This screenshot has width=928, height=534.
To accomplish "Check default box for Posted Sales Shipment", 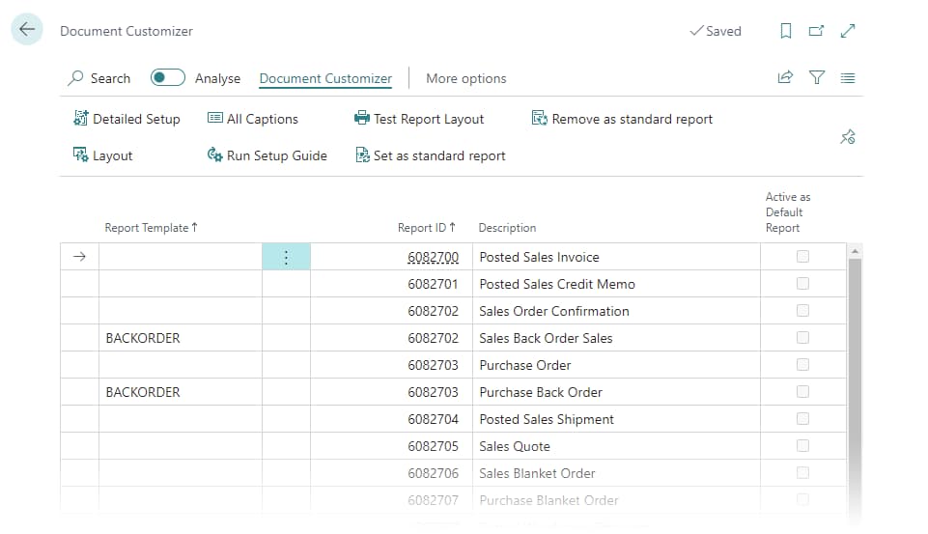I will pyautogui.click(x=802, y=418).
